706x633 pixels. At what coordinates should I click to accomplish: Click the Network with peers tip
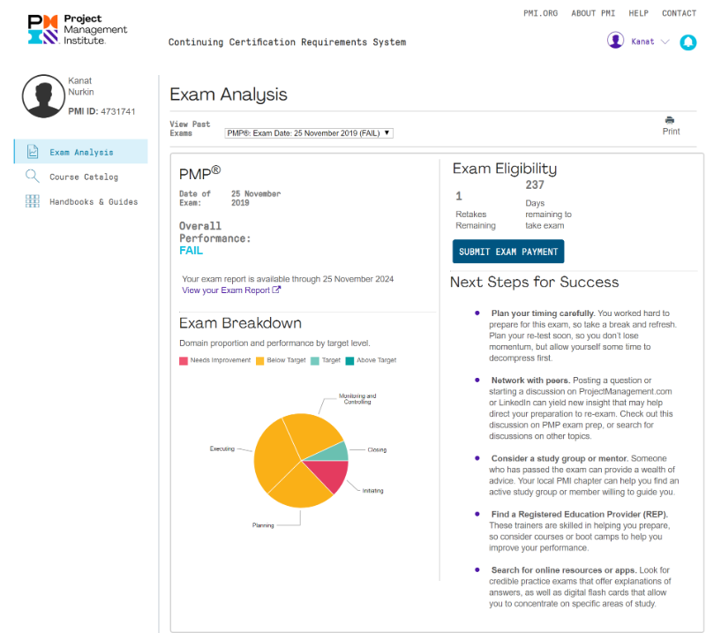point(581,408)
